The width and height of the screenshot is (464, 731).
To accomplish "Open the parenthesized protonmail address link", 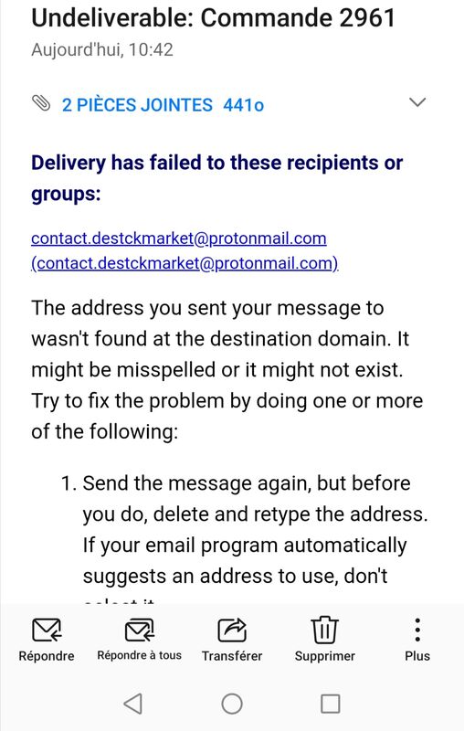I will (185, 263).
